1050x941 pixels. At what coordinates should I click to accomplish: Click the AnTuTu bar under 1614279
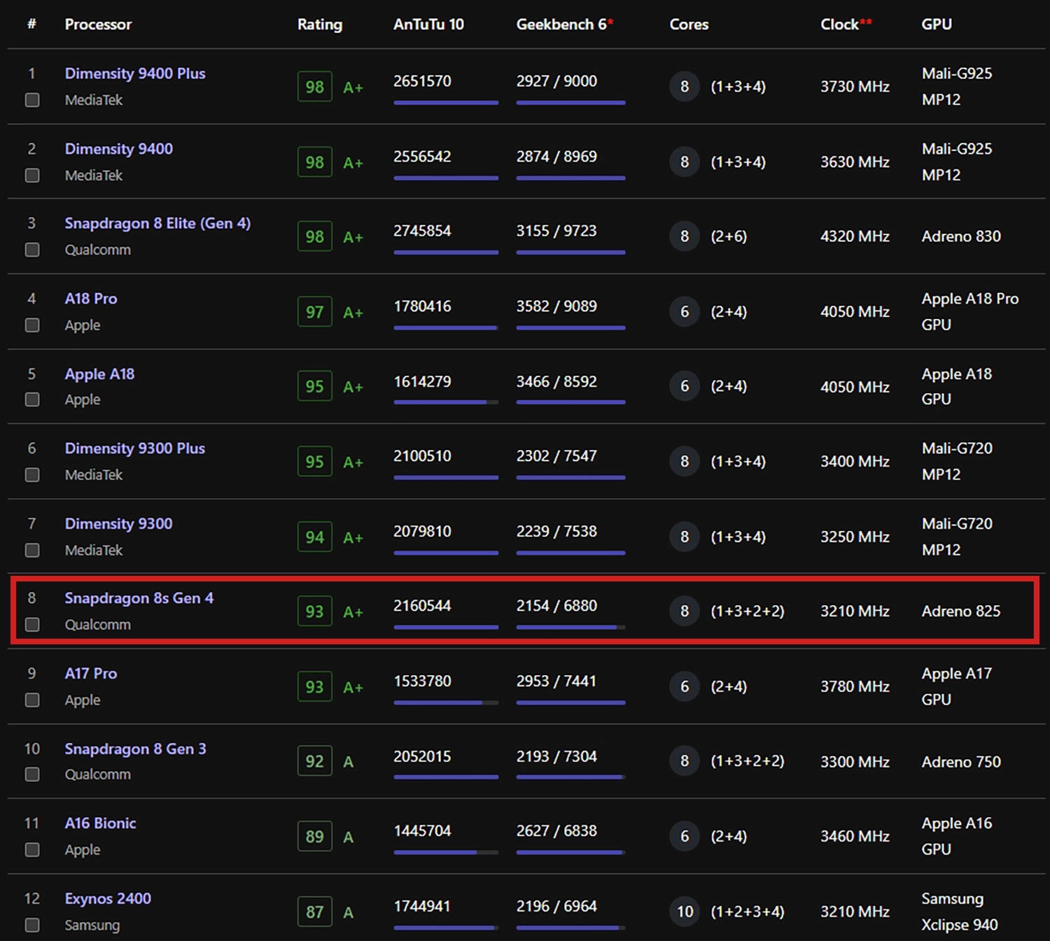[x=446, y=402]
